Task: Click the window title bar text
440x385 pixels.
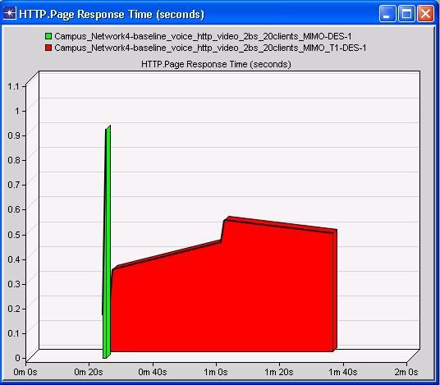Action: pos(112,14)
